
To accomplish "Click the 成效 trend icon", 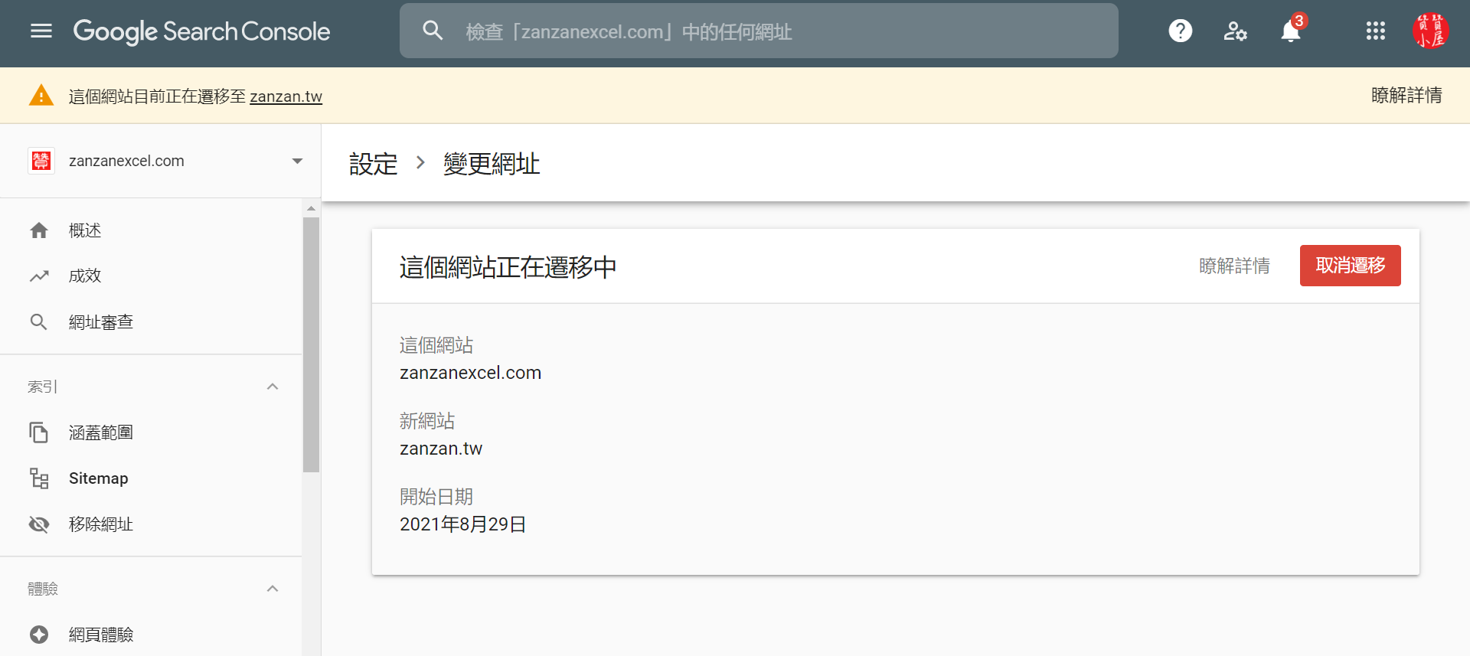I will pos(39,276).
